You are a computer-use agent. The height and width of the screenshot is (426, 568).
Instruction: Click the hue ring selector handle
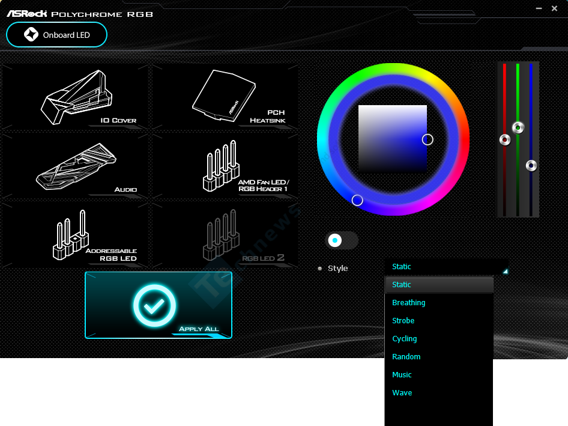pyautogui.click(x=357, y=200)
